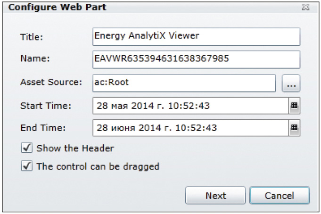Close the Configure Web Part dialog
Viewport: 321px width, 214px height.
[305, 8]
